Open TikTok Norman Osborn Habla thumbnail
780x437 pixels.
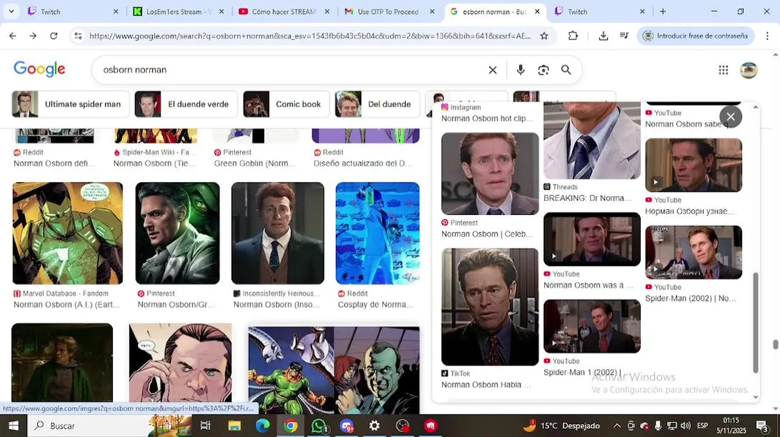[490, 307]
